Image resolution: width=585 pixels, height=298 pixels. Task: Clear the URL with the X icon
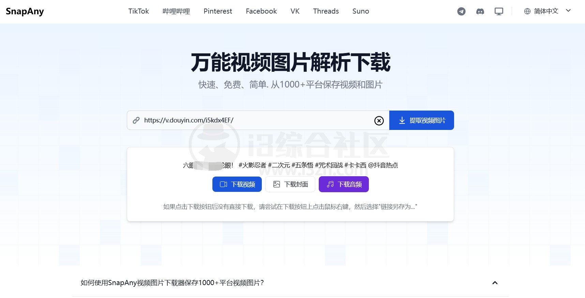pos(379,120)
